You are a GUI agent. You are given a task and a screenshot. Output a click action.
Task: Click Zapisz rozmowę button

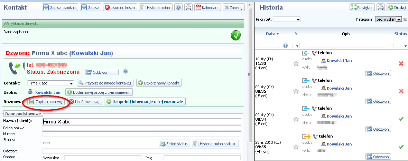[x=46, y=102]
